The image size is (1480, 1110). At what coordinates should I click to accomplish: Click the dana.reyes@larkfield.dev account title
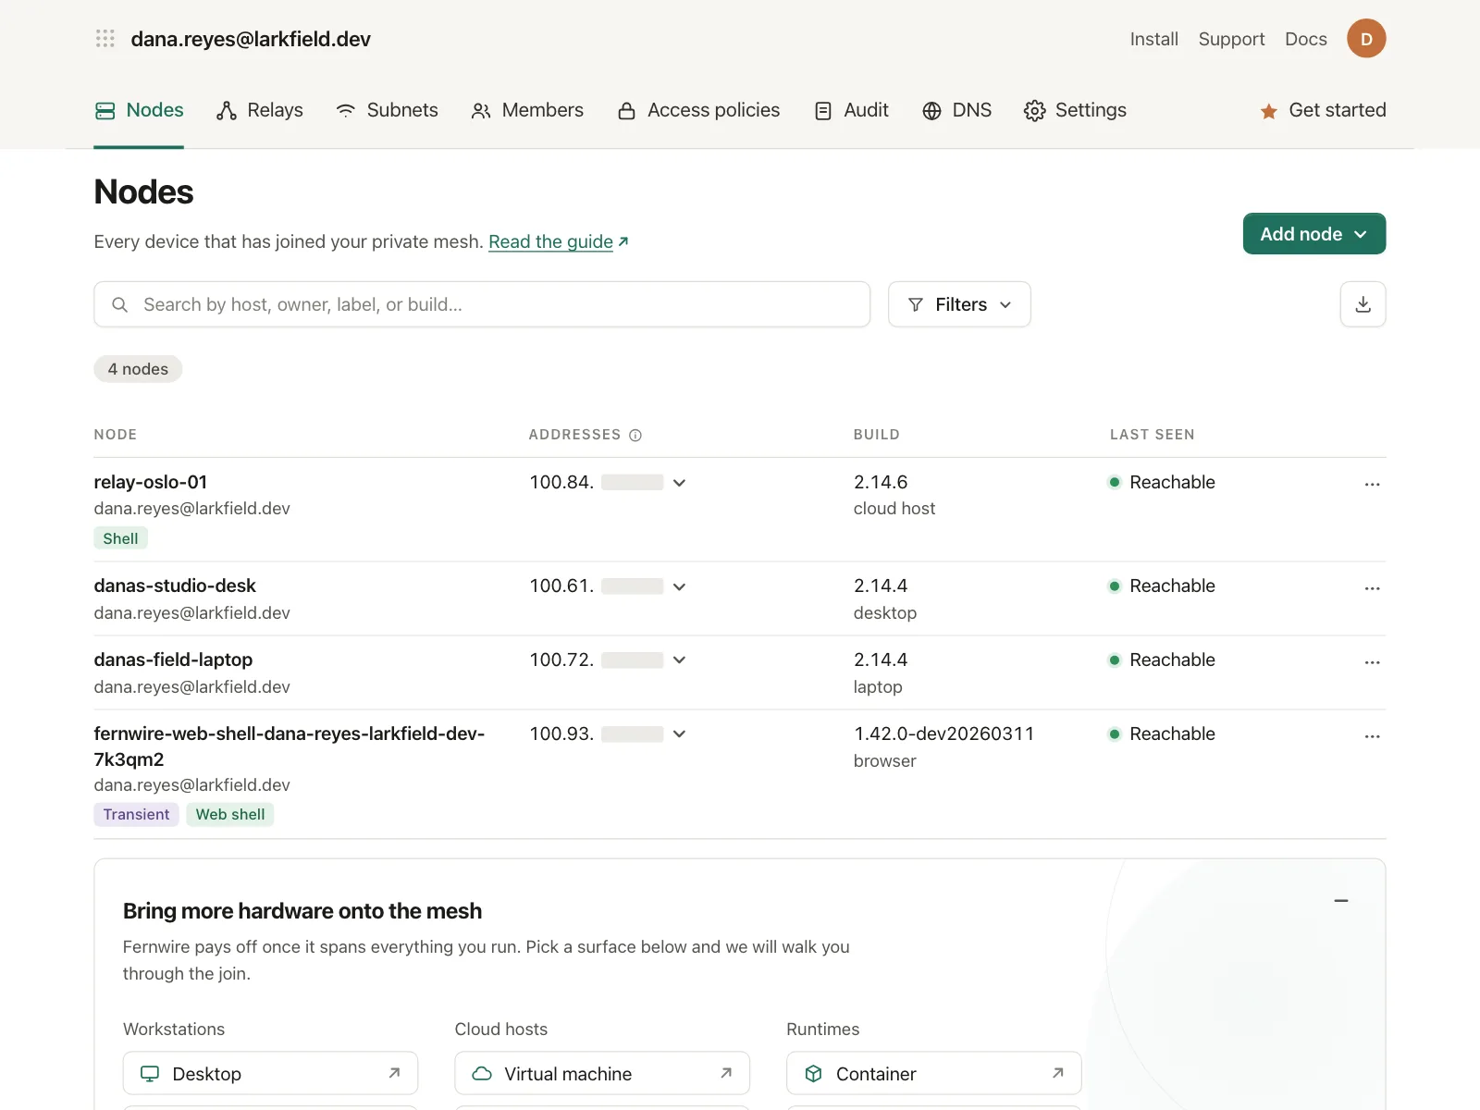tap(251, 39)
